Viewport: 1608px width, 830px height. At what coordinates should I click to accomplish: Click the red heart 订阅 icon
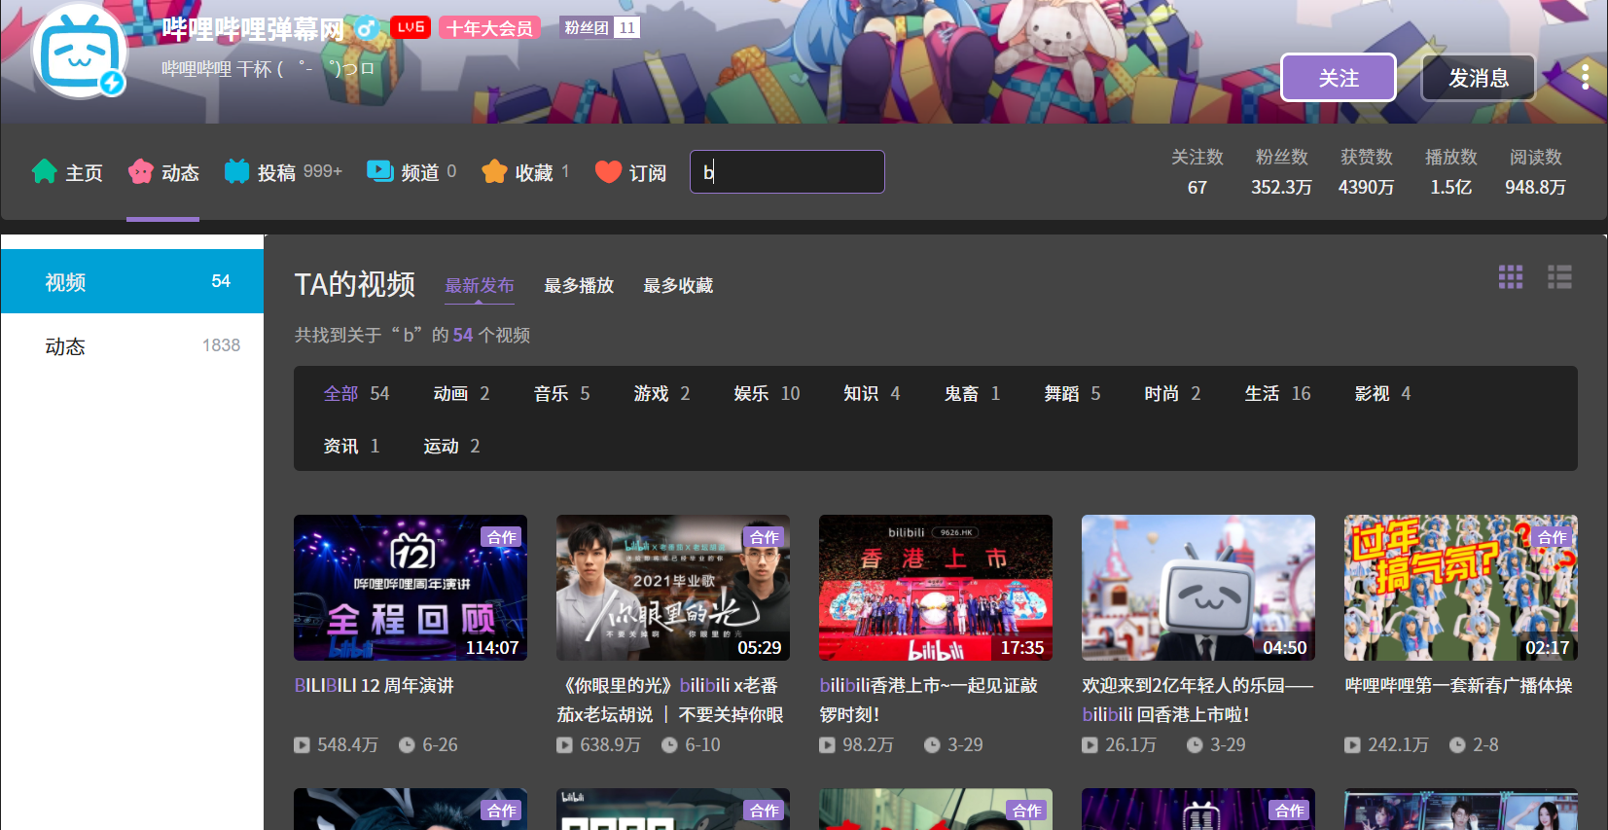[x=608, y=171]
